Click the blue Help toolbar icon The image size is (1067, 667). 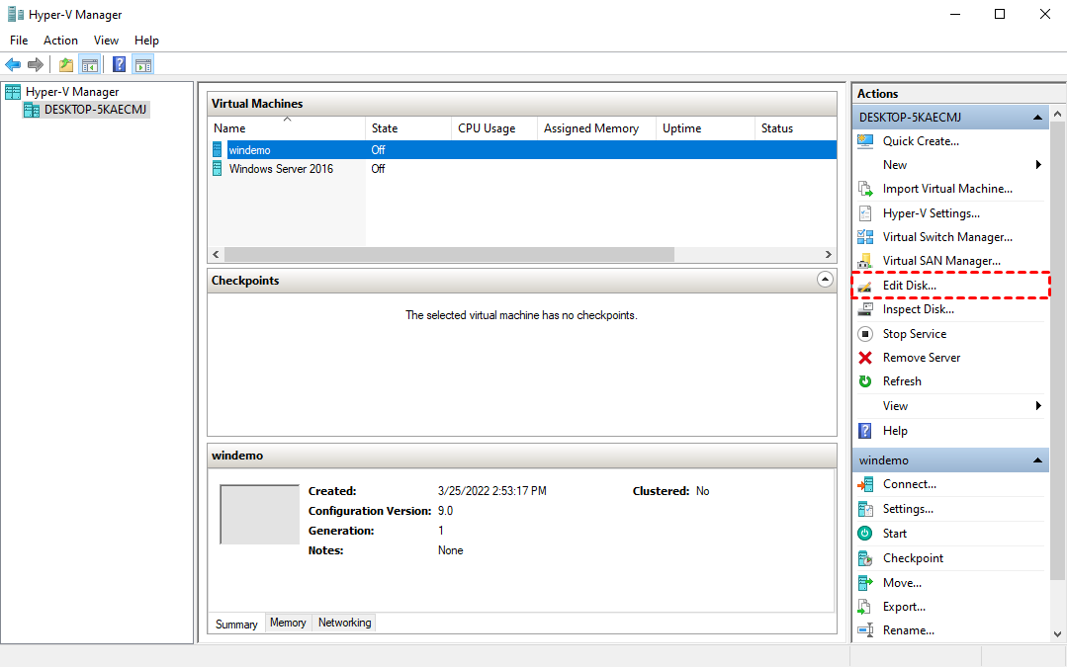119,64
